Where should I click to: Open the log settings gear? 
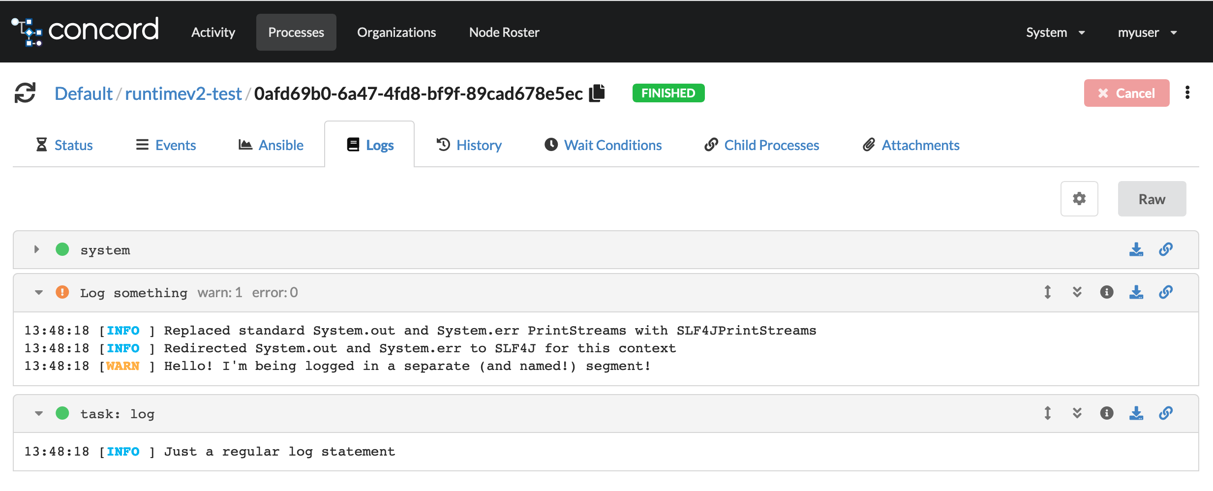(1079, 199)
